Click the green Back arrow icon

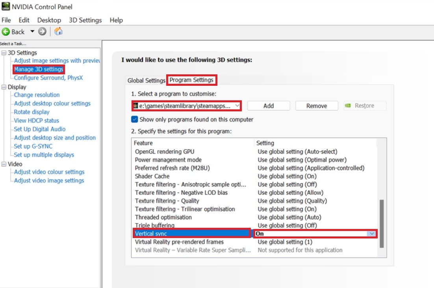click(x=6, y=32)
